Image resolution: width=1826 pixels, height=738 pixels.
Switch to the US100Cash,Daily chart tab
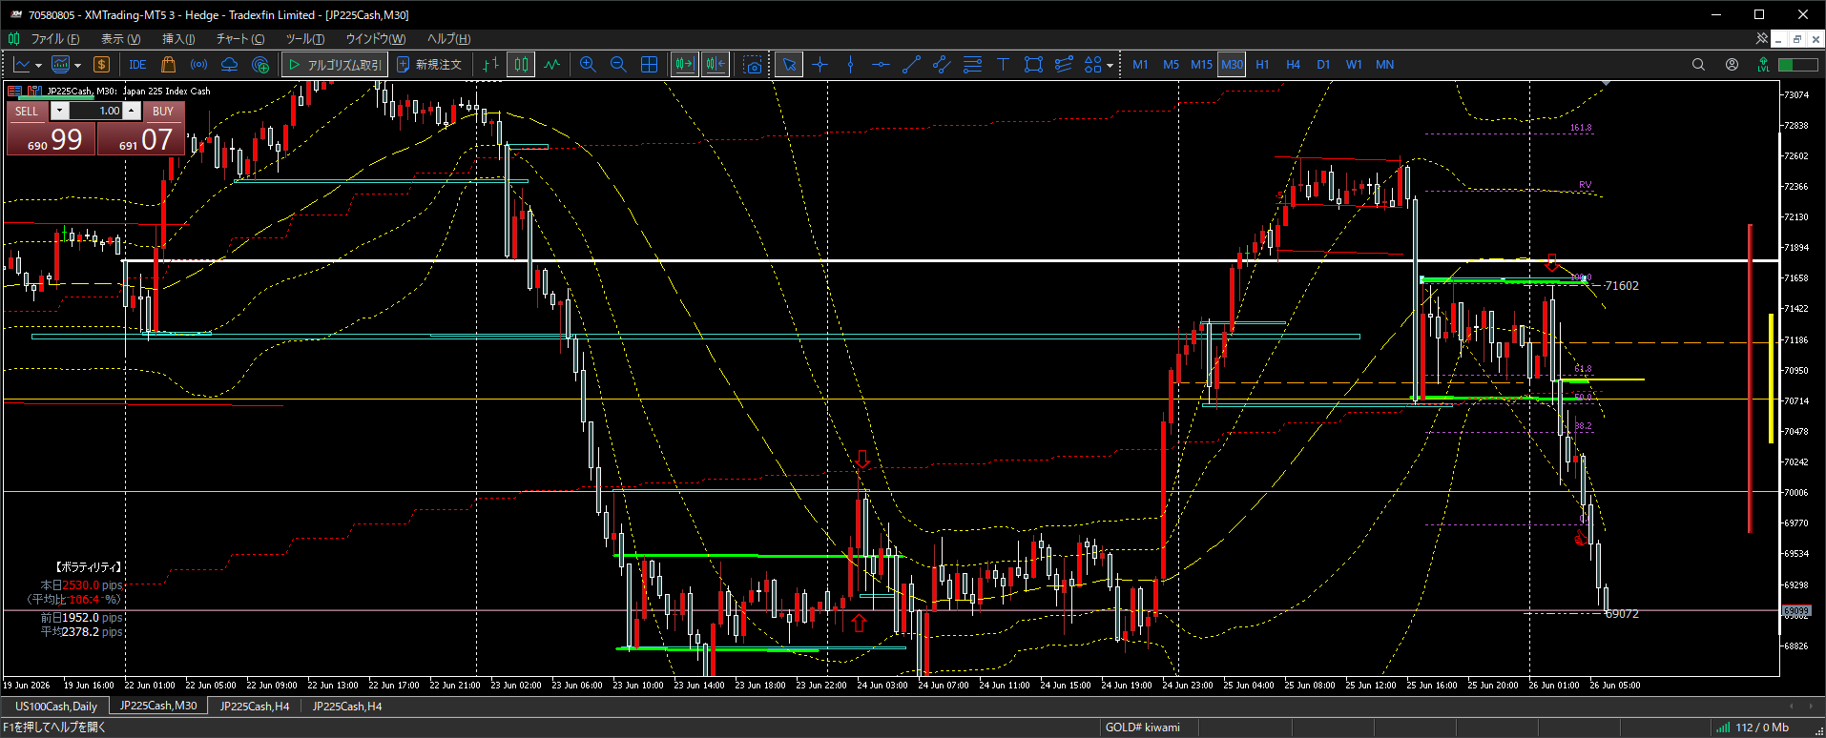coord(56,707)
